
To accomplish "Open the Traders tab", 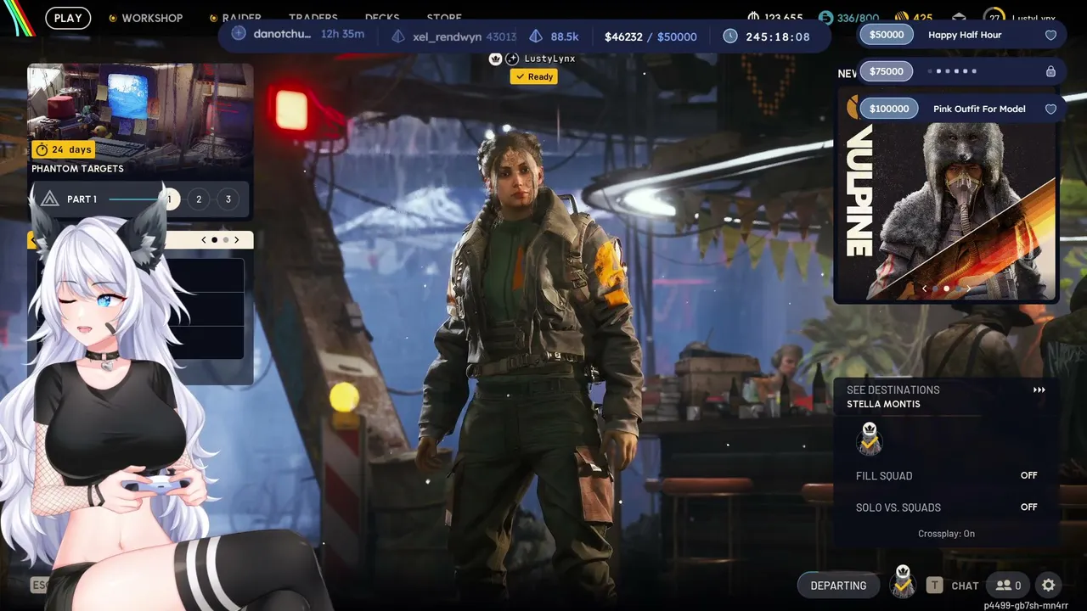I will tap(313, 18).
